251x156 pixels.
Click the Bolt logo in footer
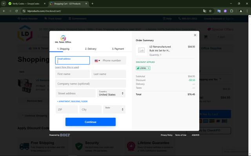65,135
